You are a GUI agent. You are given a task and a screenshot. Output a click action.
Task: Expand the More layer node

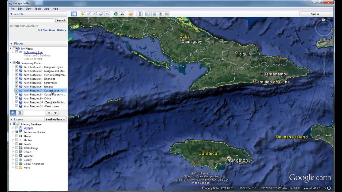(x=13, y=167)
